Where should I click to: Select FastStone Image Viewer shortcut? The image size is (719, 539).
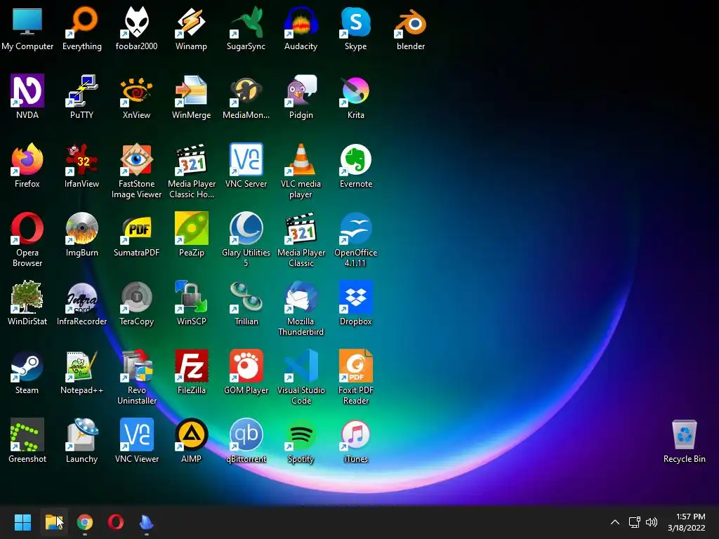137,159
